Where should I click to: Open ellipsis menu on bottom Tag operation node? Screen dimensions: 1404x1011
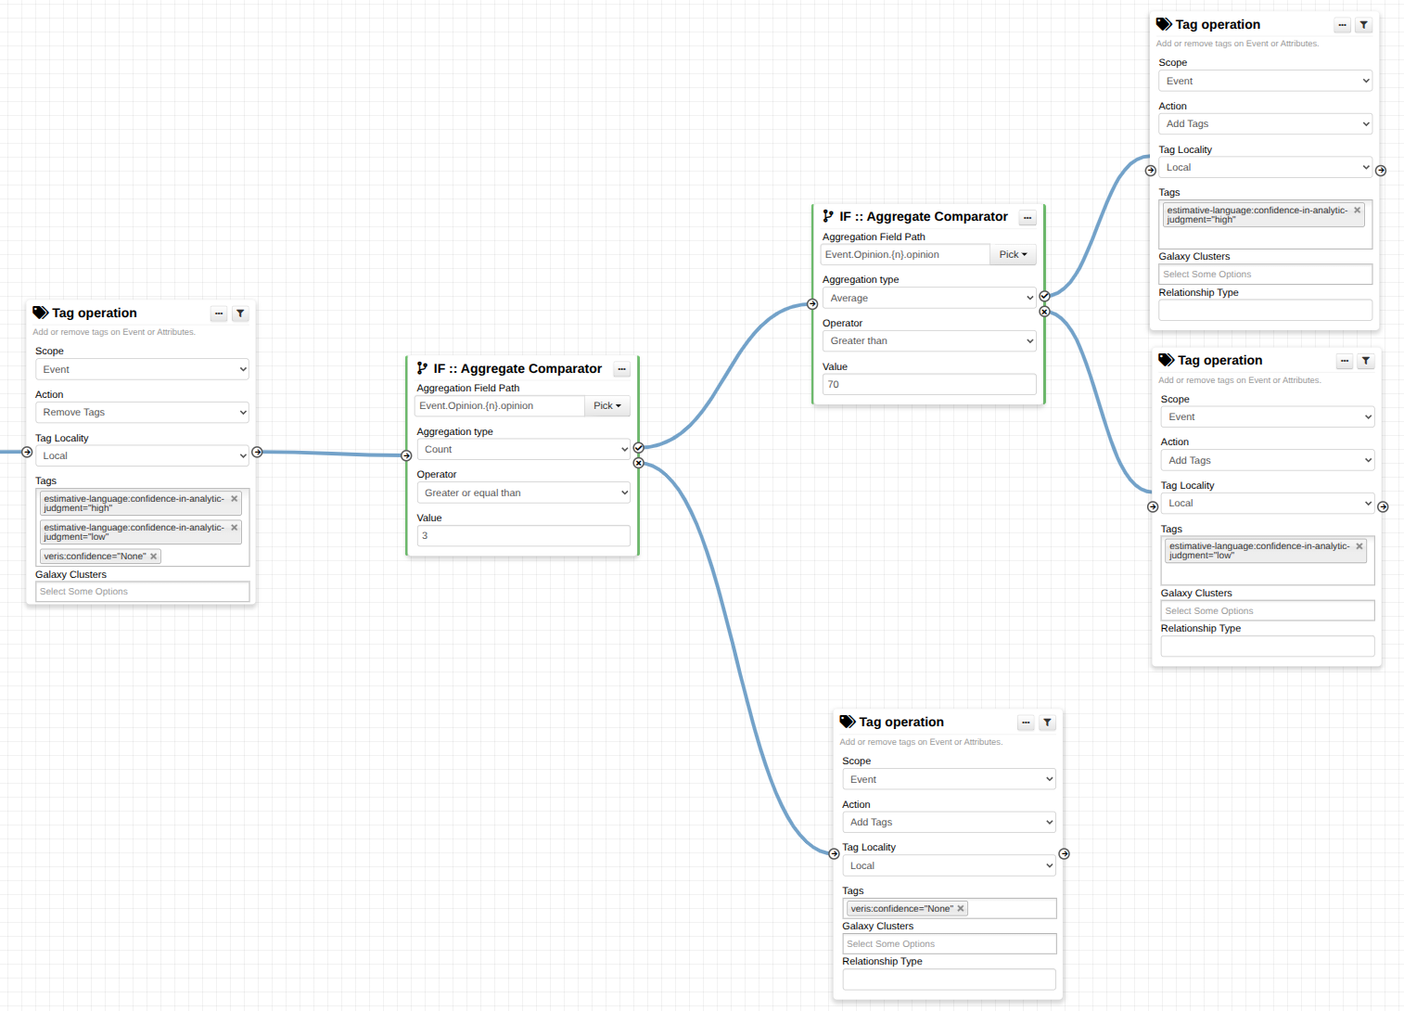[x=1026, y=723]
